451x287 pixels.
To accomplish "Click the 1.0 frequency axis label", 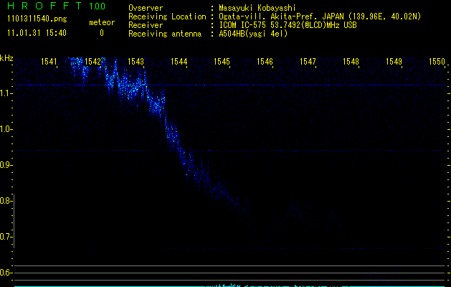I will pyautogui.click(x=5, y=129).
